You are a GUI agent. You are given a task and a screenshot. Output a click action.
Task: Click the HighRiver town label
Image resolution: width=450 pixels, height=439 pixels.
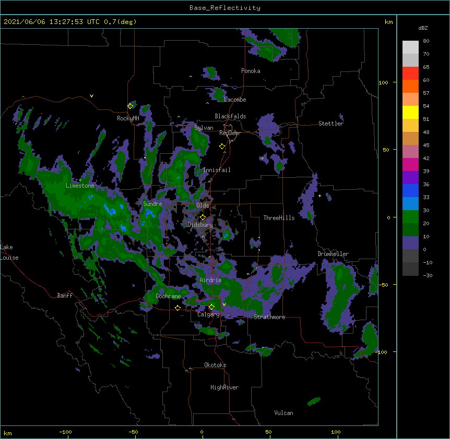[224, 387]
